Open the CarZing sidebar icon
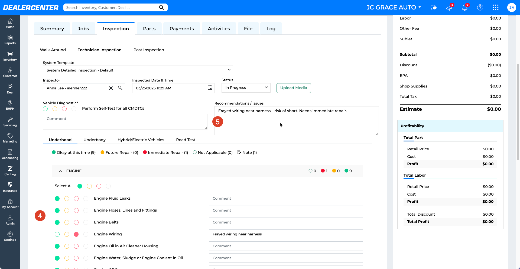 (x=10, y=171)
